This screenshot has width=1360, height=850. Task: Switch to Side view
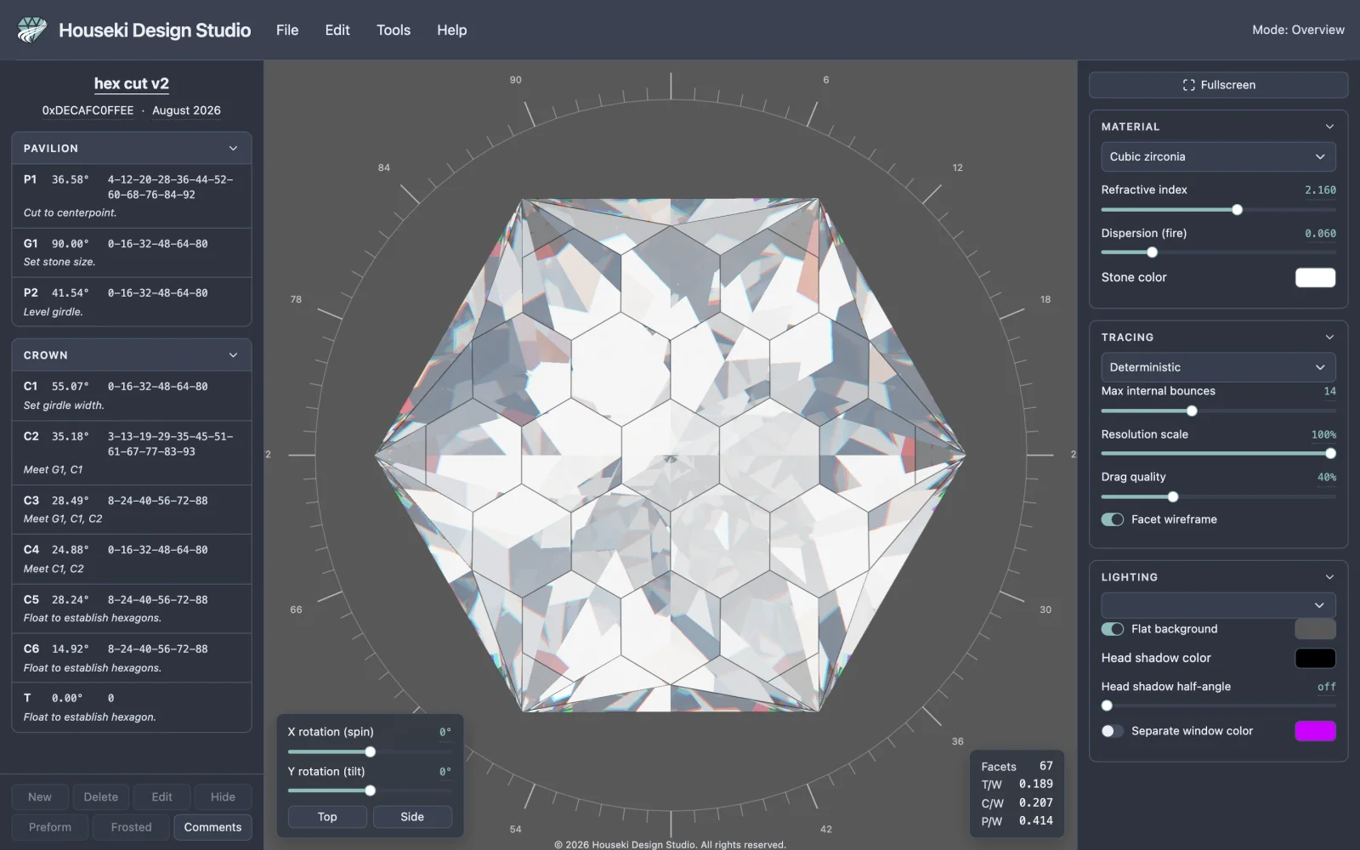pyautogui.click(x=412, y=817)
